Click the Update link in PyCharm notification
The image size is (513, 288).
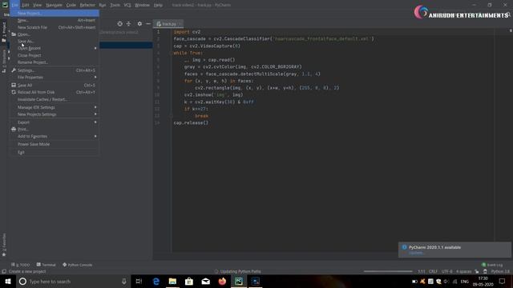tap(416, 253)
